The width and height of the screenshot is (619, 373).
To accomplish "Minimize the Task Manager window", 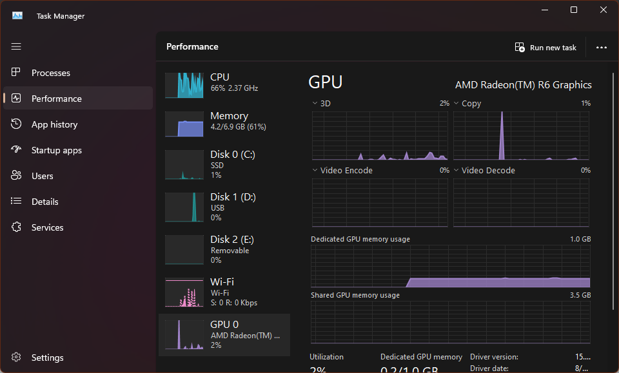I will pyautogui.click(x=545, y=10).
